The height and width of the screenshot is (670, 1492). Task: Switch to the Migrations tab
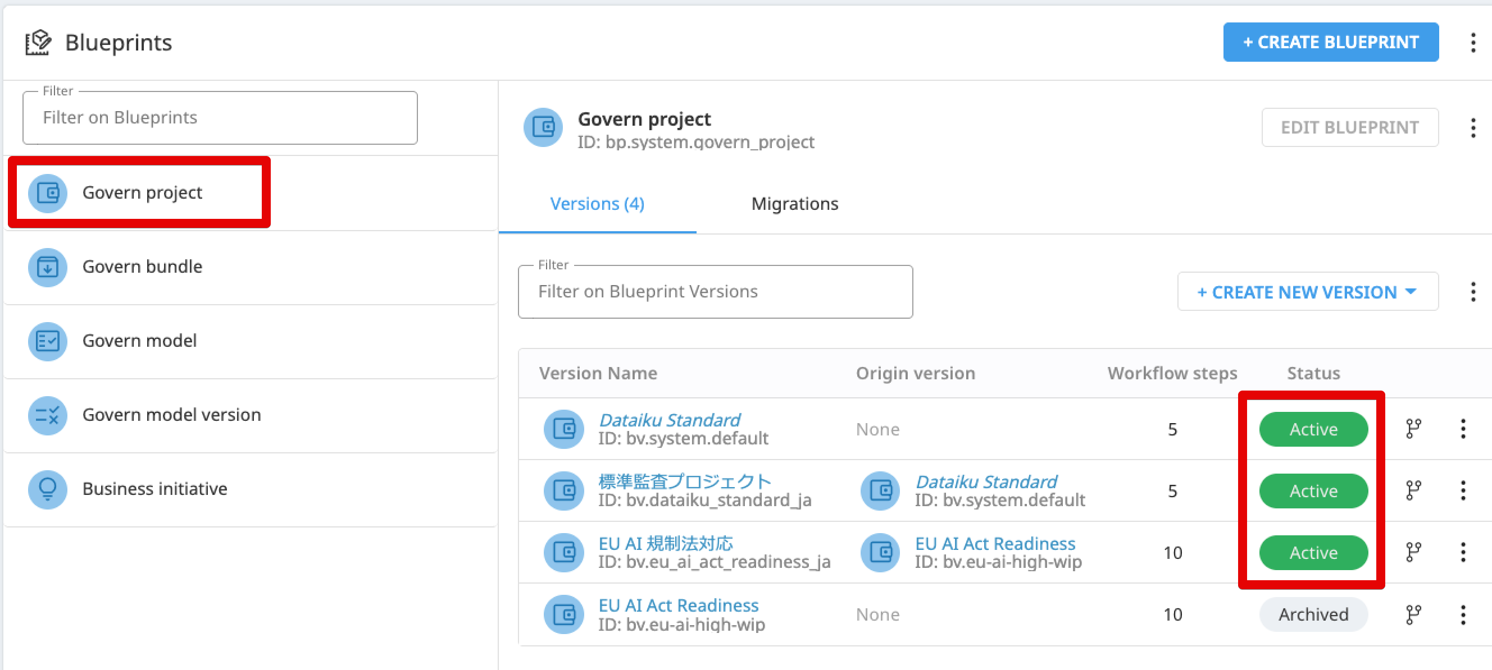click(x=794, y=204)
